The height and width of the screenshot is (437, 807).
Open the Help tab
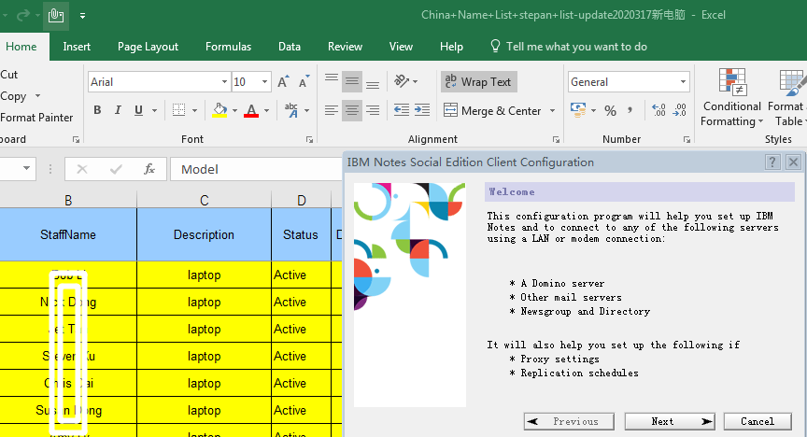pyautogui.click(x=451, y=47)
